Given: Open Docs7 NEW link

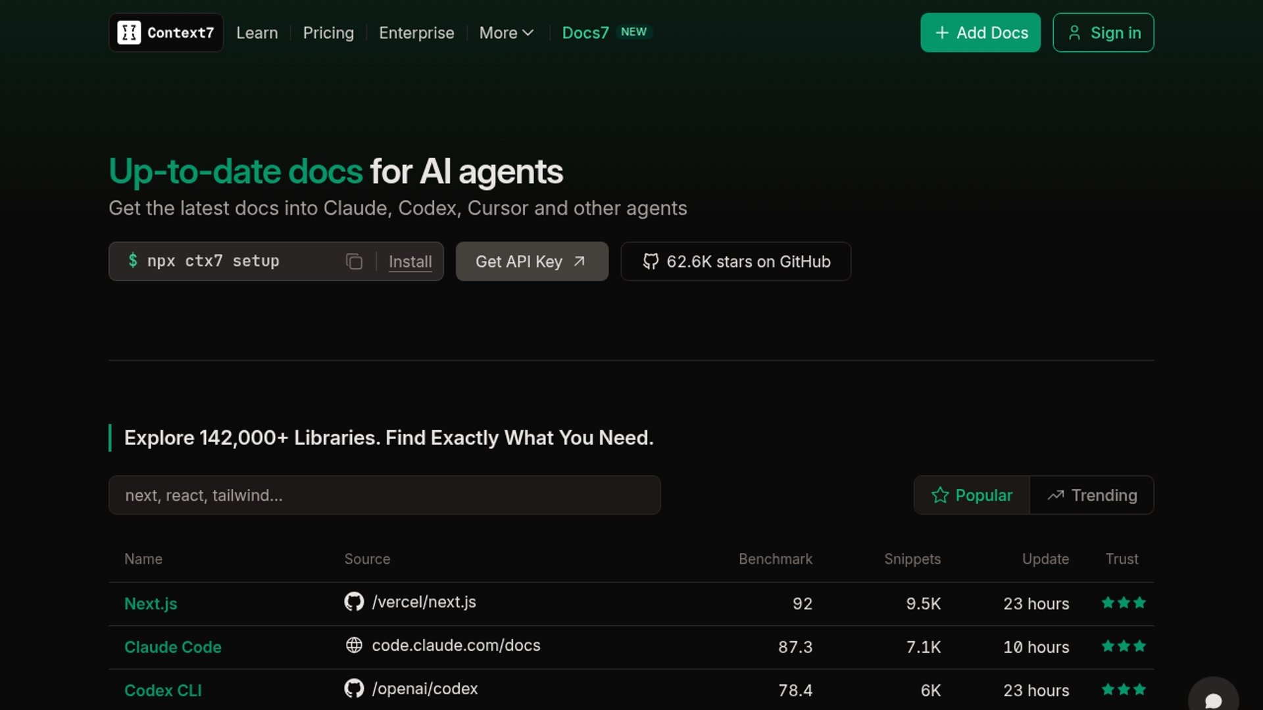Looking at the screenshot, I should click(607, 33).
